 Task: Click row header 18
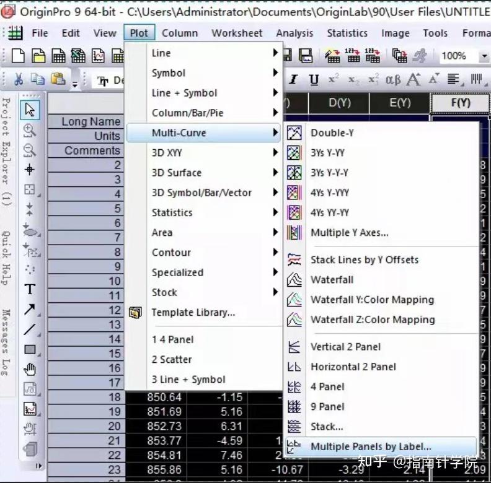[86, 398]
